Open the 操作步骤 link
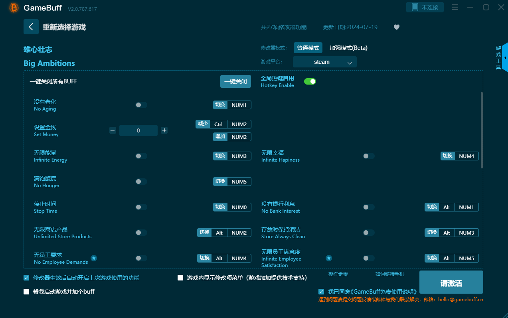508x318 pixels. pos(338,274)
